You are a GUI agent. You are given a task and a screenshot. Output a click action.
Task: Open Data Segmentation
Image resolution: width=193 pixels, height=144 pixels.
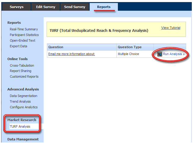click(x=23, y=96)
